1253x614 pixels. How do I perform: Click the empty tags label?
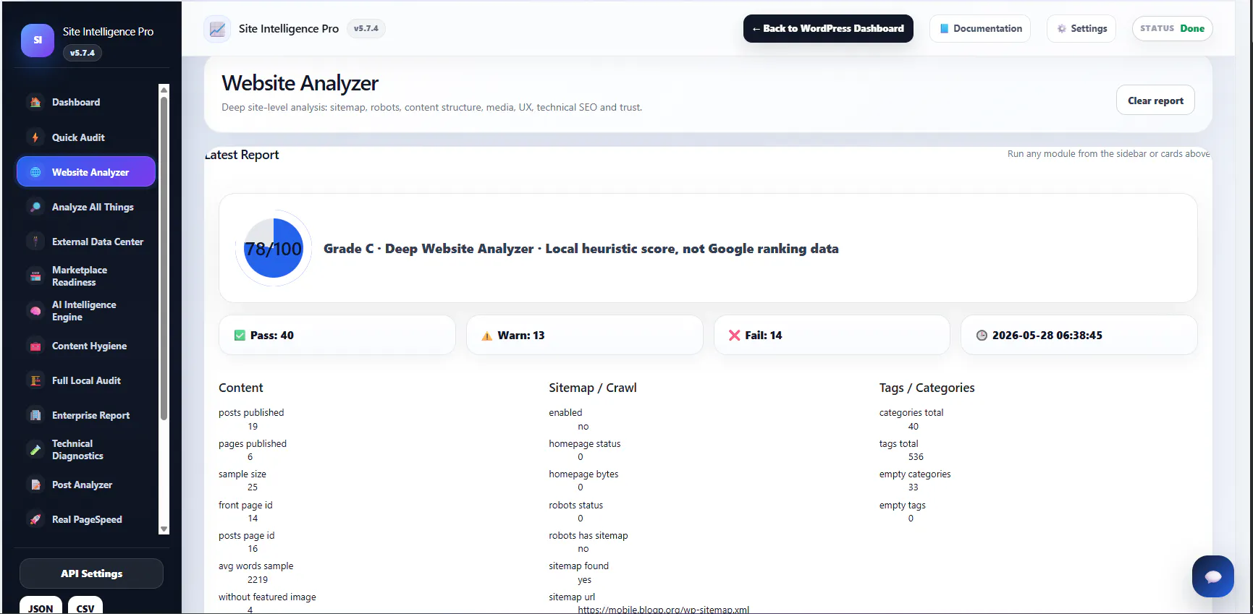pos(903,506)
